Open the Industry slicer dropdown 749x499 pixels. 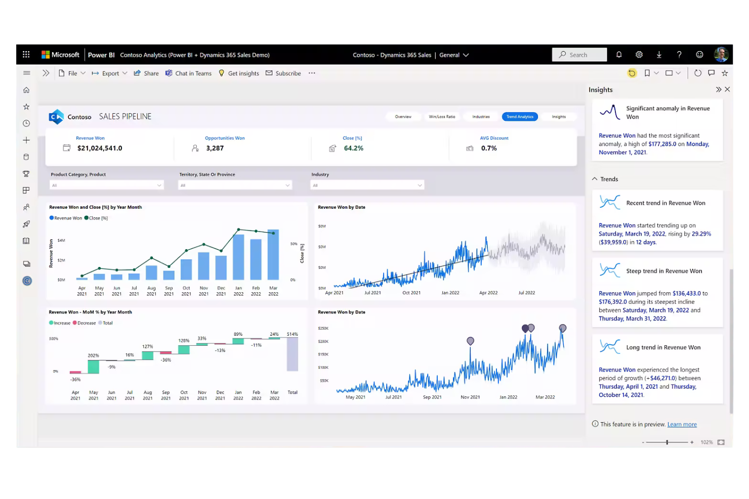coord(367,185)
